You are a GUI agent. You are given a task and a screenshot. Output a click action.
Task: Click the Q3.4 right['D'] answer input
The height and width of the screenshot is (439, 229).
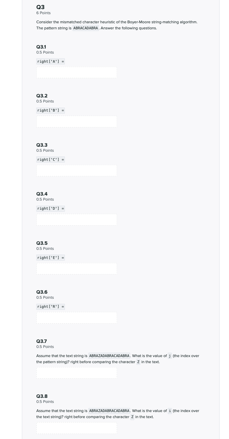coord(77,219)
